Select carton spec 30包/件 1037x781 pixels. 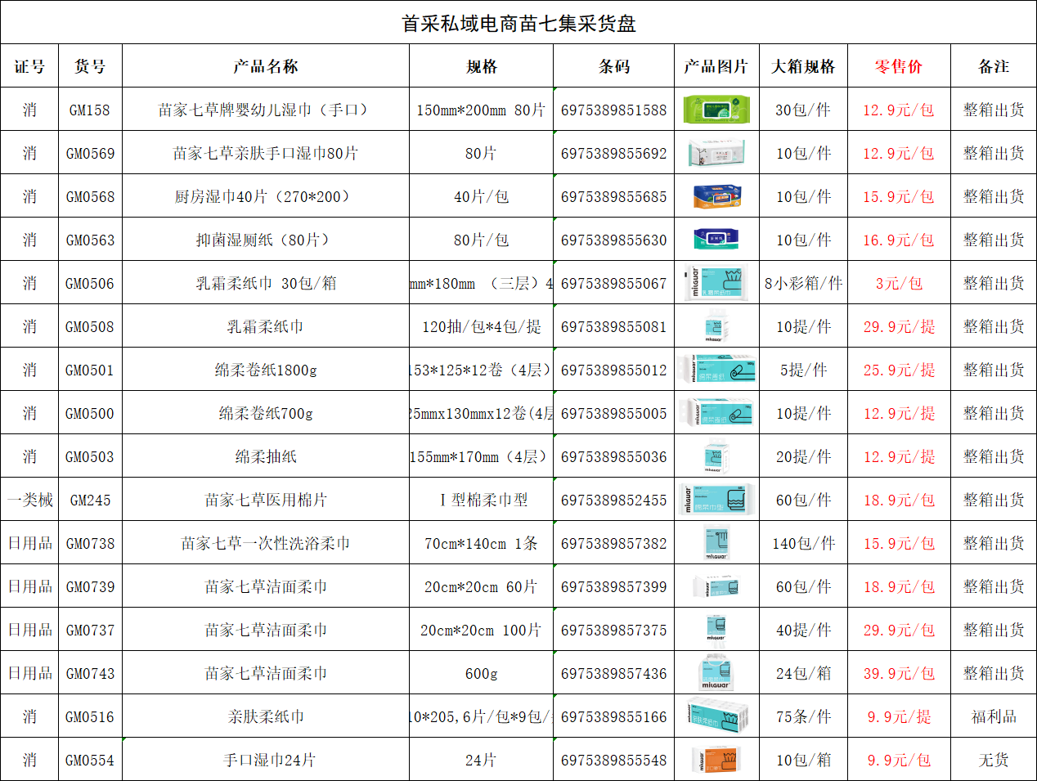(804, 110)
